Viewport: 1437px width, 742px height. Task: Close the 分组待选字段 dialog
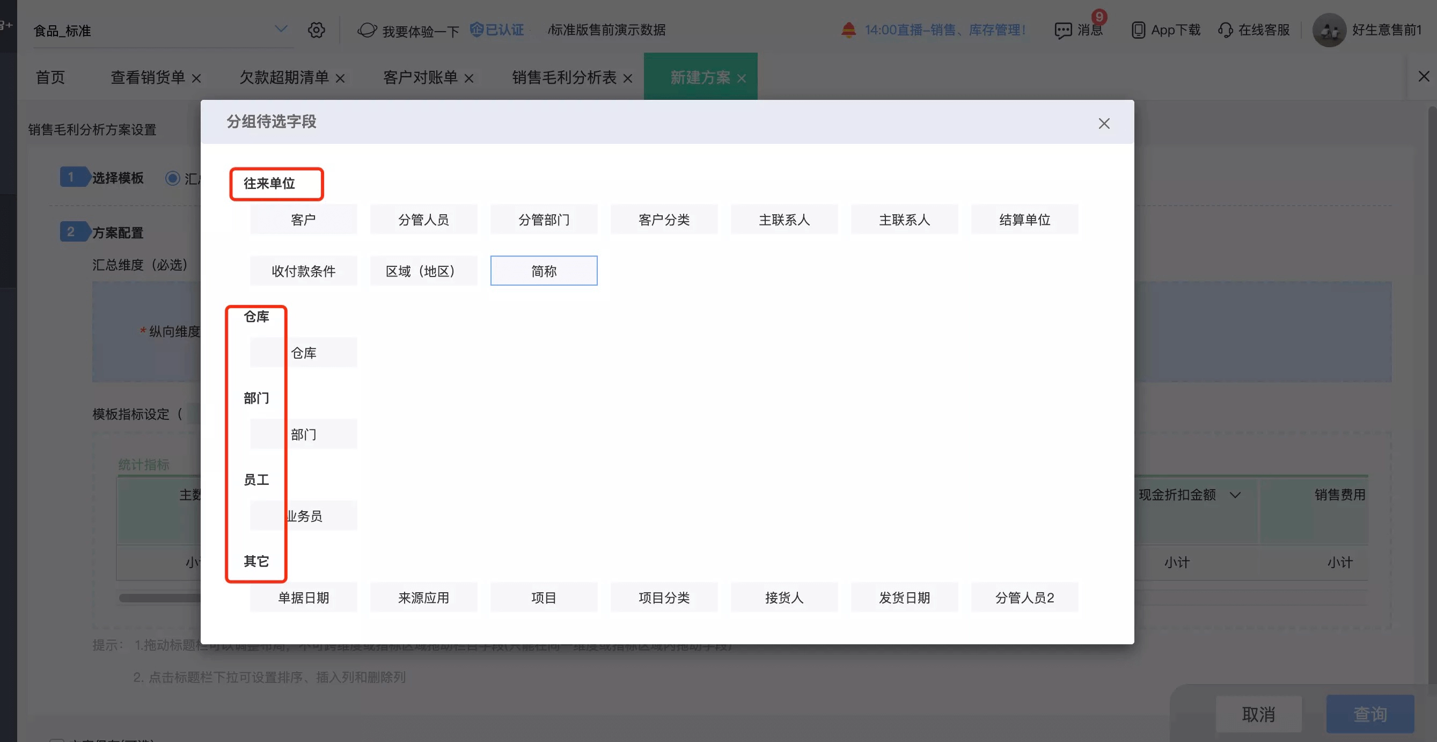[1104, 123]
